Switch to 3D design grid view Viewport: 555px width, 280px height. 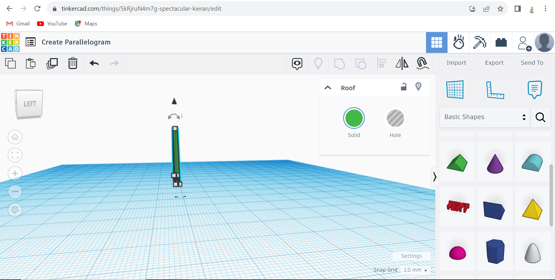437,42
